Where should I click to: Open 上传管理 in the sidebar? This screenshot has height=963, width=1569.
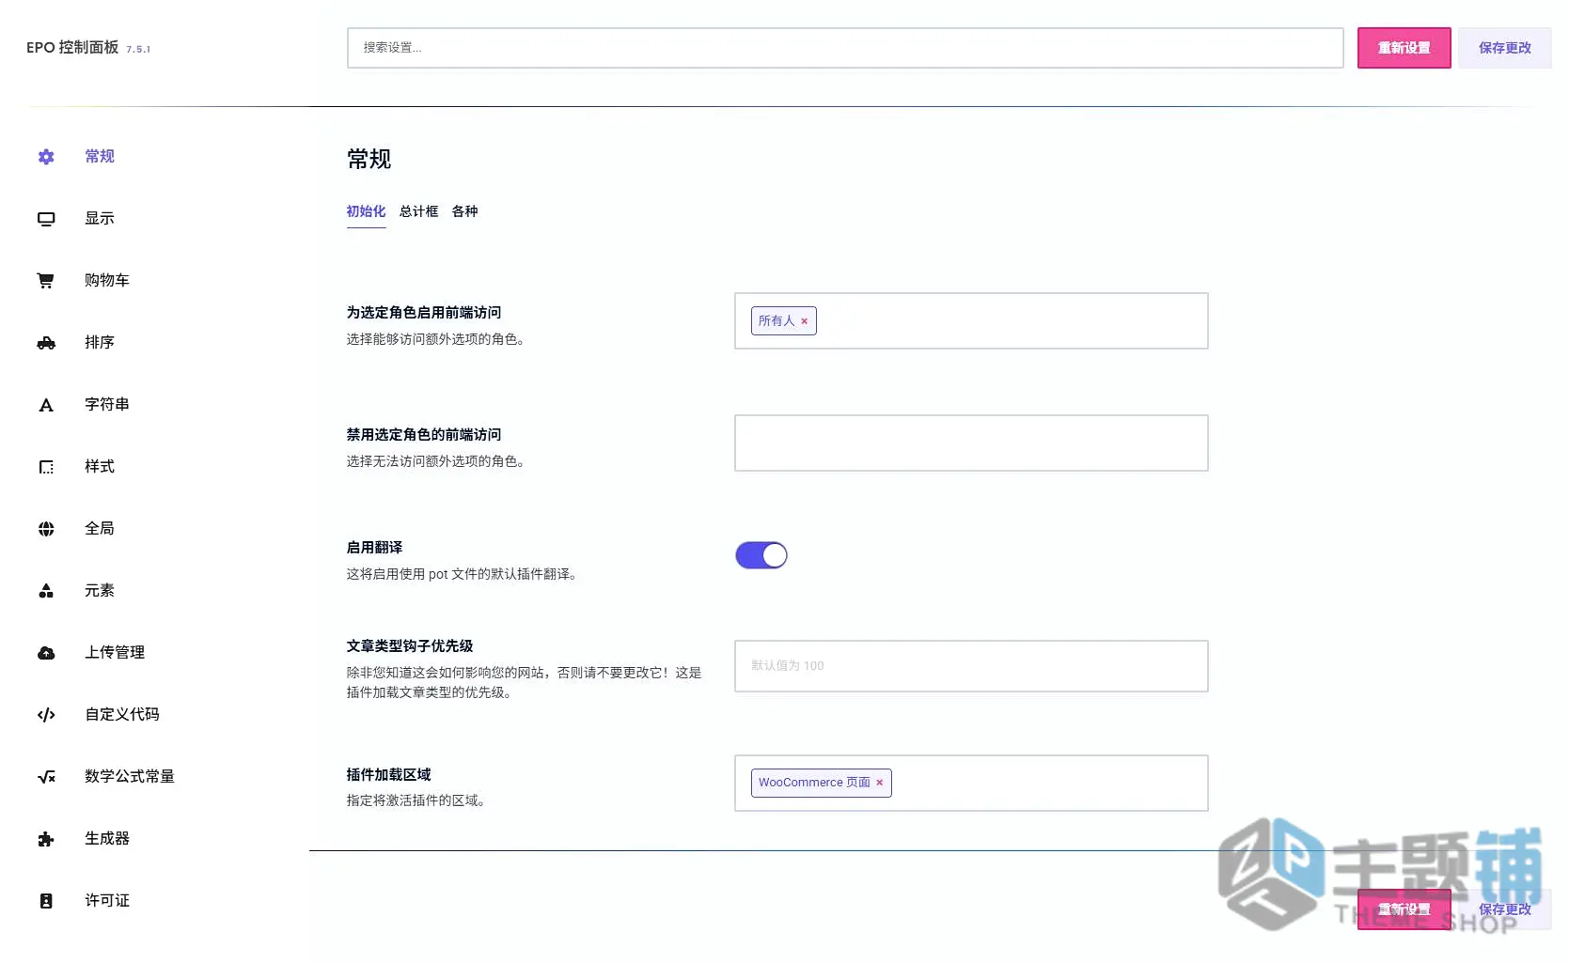(115, 653)
